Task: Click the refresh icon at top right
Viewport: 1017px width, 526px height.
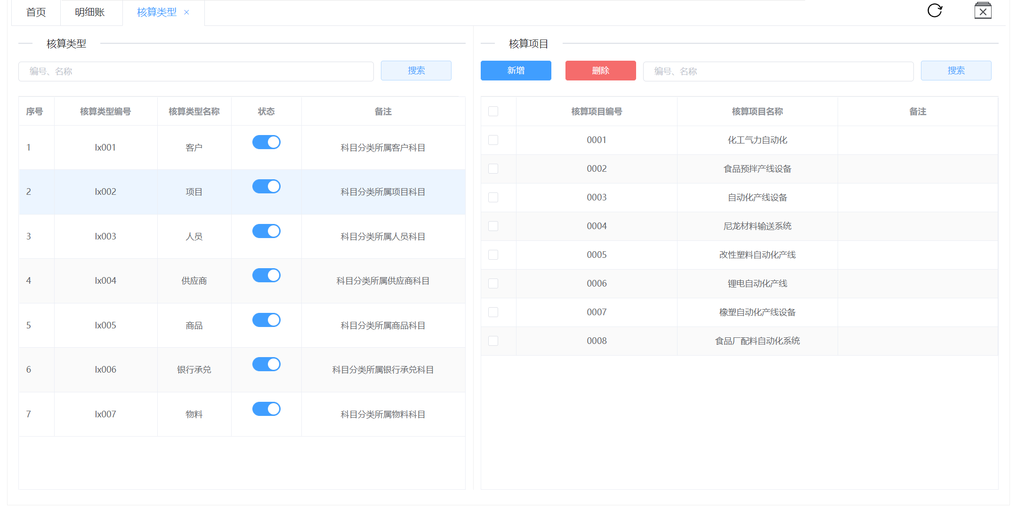Action: tap(935, 10)
